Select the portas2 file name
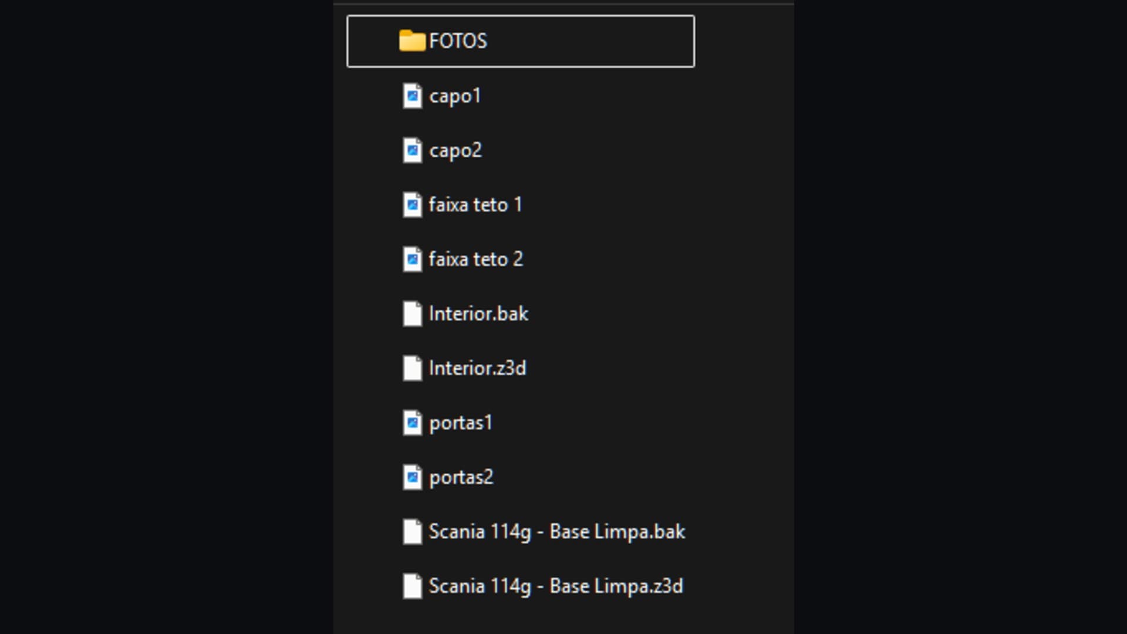 coord(461,477)
